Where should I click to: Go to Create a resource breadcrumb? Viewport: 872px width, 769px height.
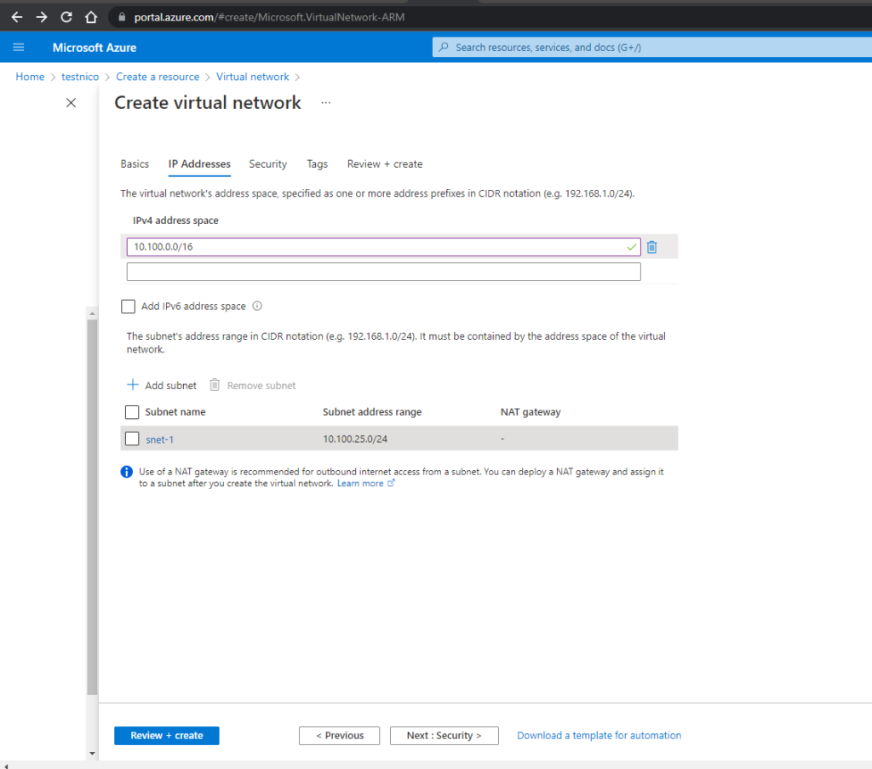point(158,77)
